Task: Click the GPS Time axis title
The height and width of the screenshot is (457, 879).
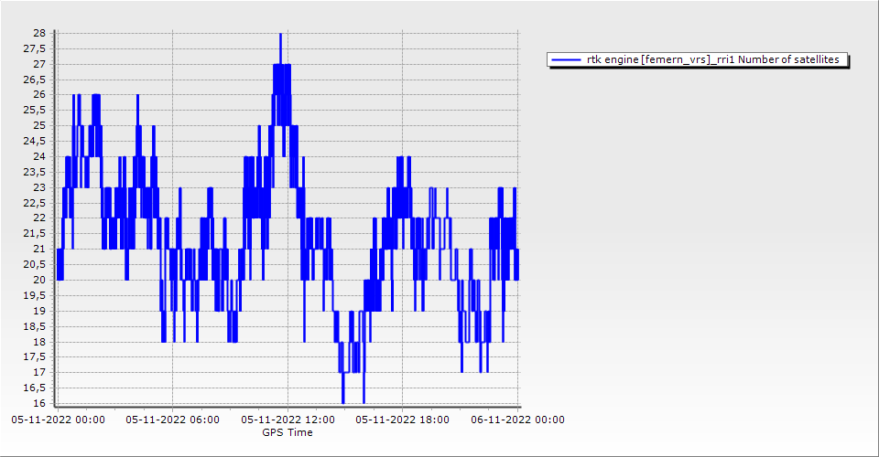Action: point(287,432)
